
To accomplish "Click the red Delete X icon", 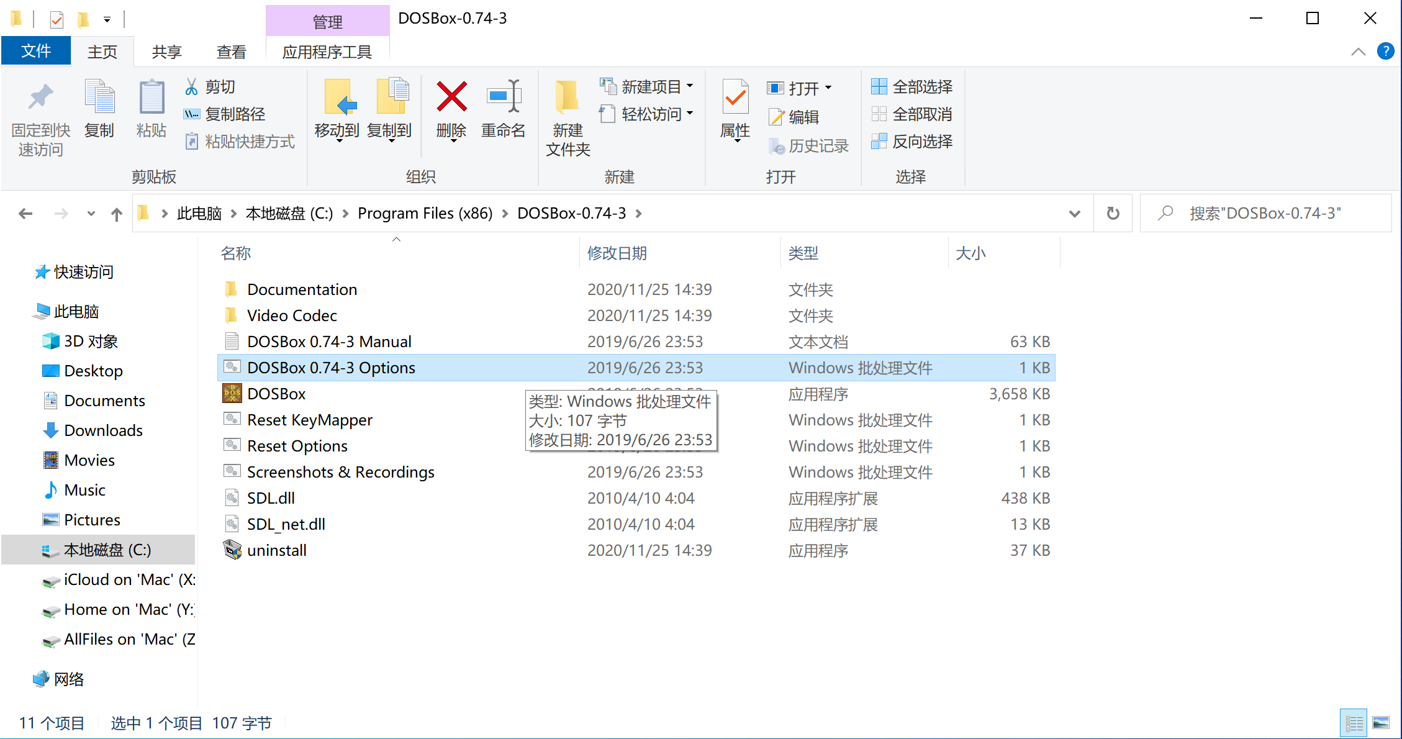I will (451, 96).
